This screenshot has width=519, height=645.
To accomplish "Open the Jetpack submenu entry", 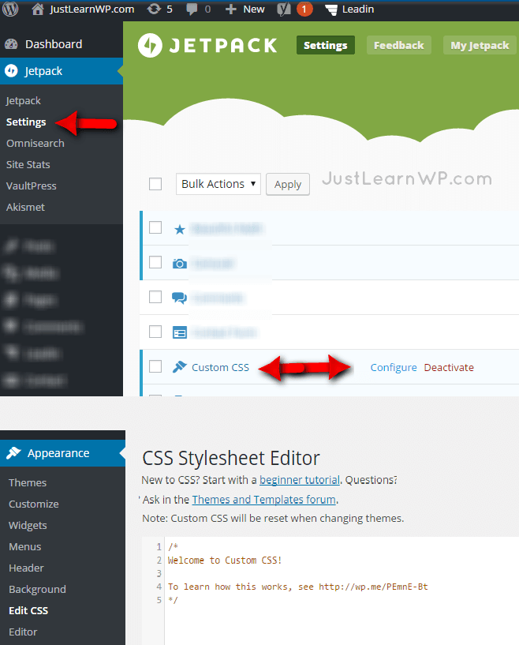I will (x=24, y=101).
